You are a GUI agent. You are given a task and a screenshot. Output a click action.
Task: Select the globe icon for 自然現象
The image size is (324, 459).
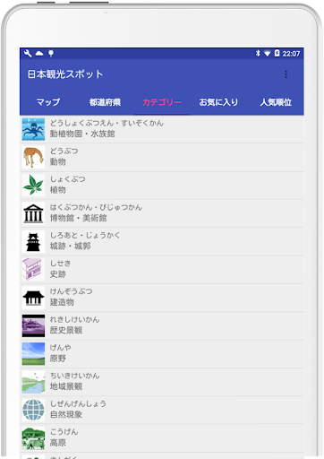click(x=33, y=410)
